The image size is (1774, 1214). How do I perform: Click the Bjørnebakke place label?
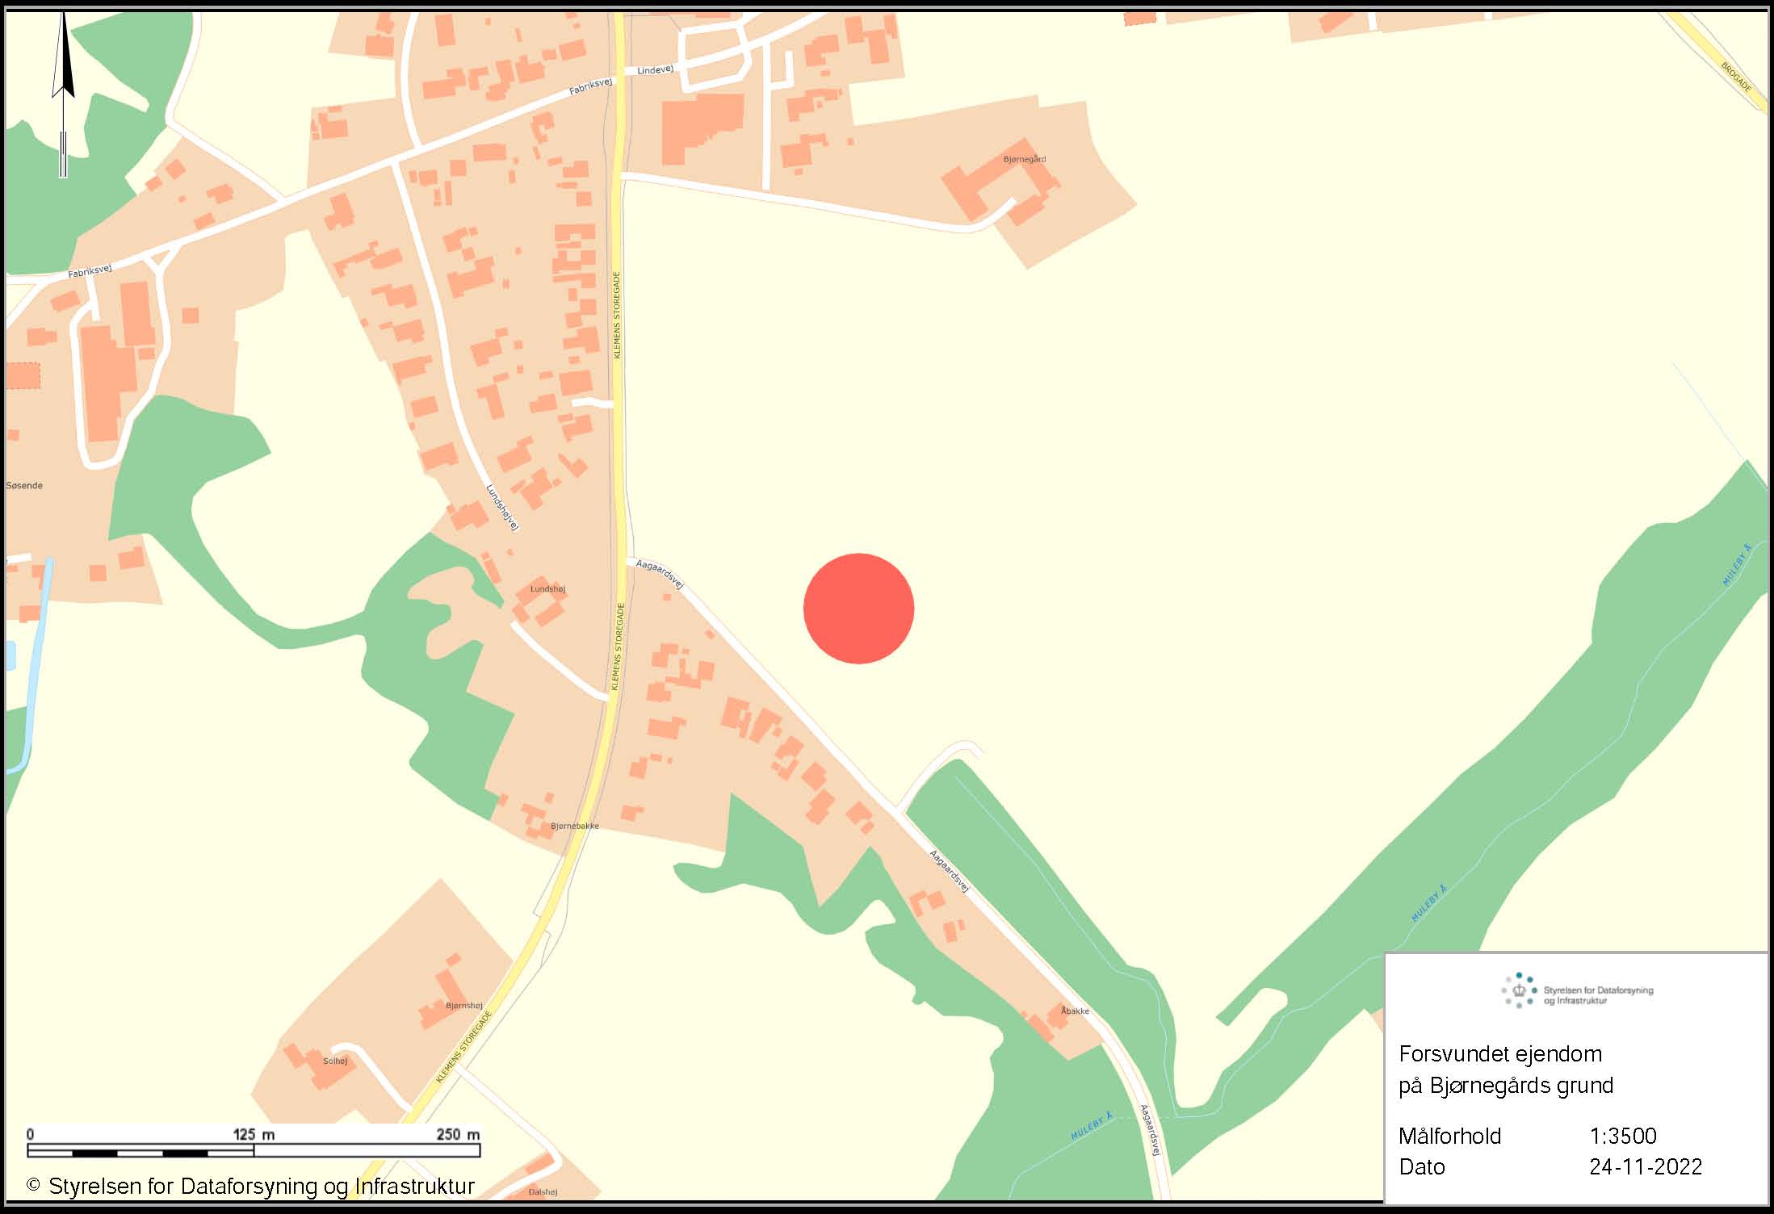[x=575, y=826]
